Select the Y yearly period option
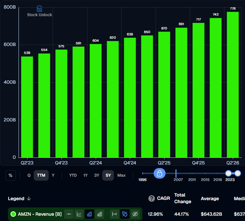245x221 pixels. [x=53, y=175]
